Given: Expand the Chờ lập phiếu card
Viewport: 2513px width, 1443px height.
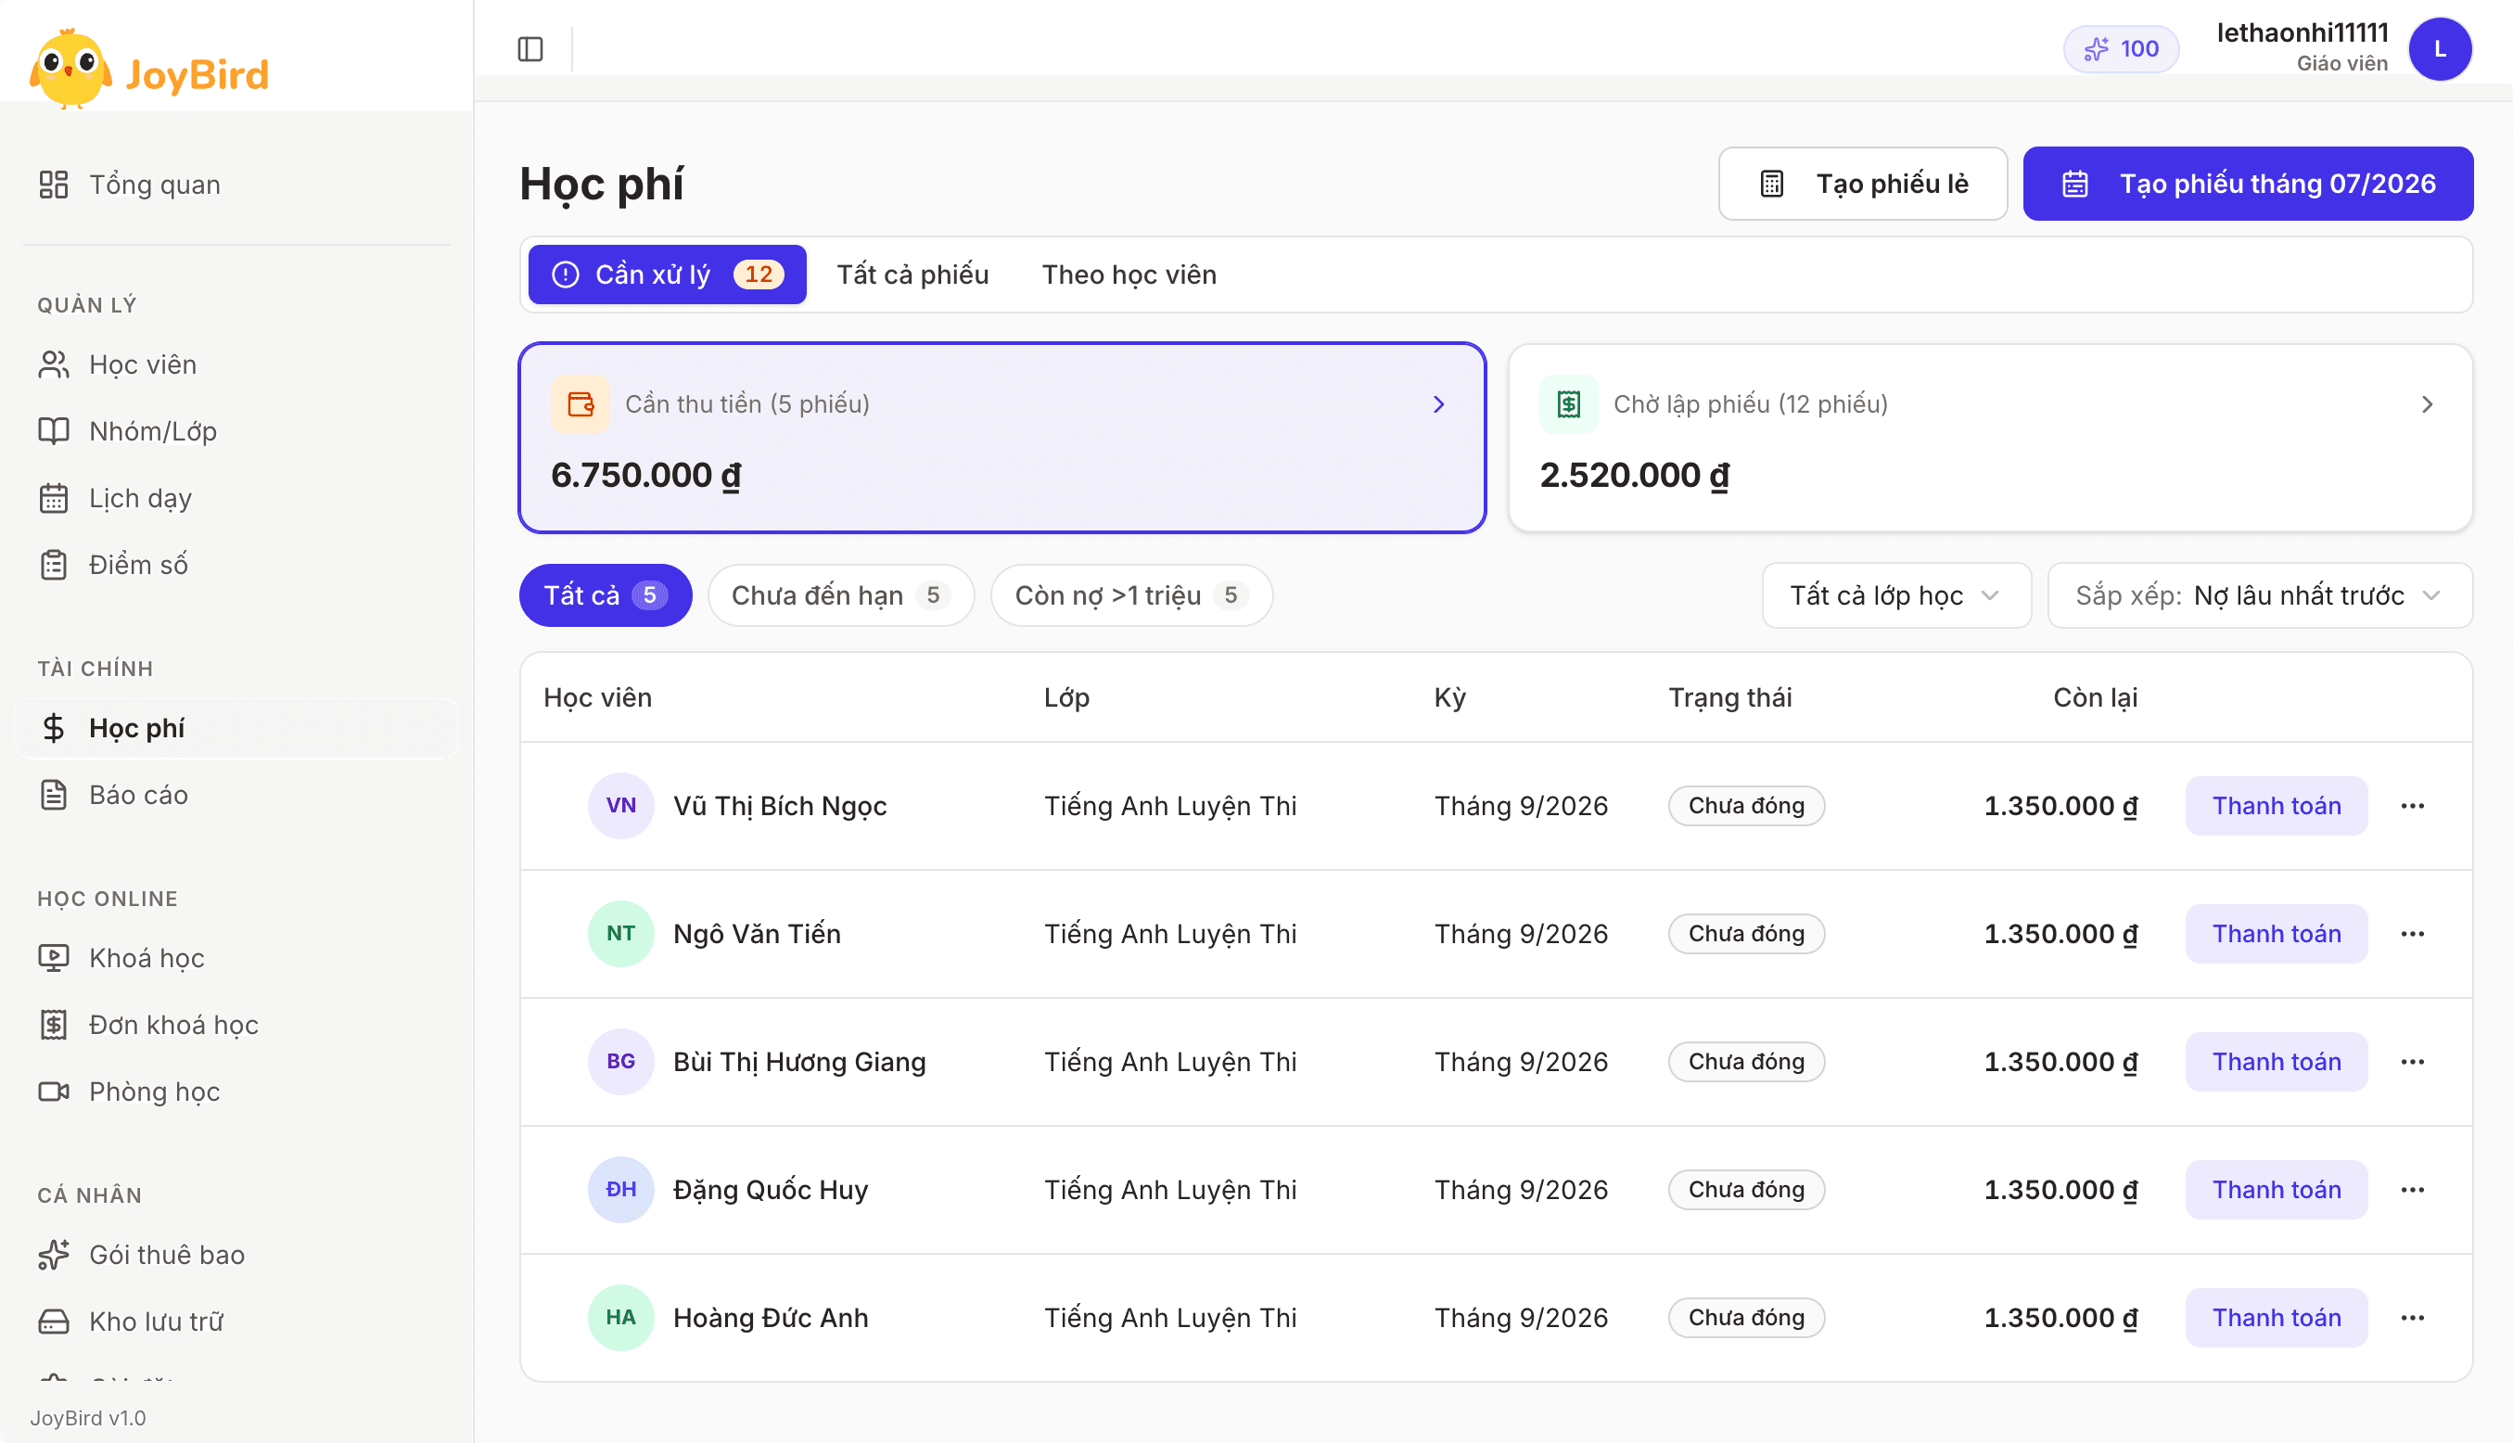Looking at the screenshot, I should click(1990, 437).
